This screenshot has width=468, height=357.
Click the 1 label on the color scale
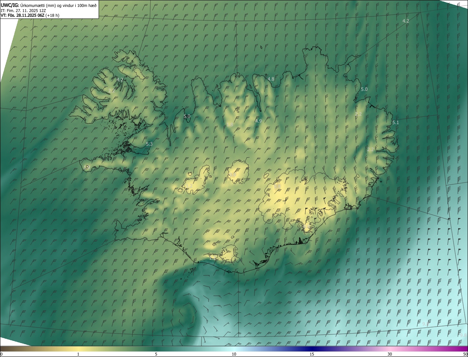click(78, 354)
